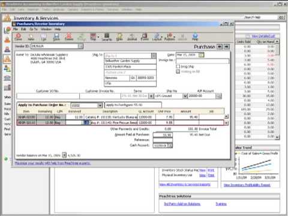Open the List toolbar icon
Viewport: 288px width, 216px height.
point(44,37)
